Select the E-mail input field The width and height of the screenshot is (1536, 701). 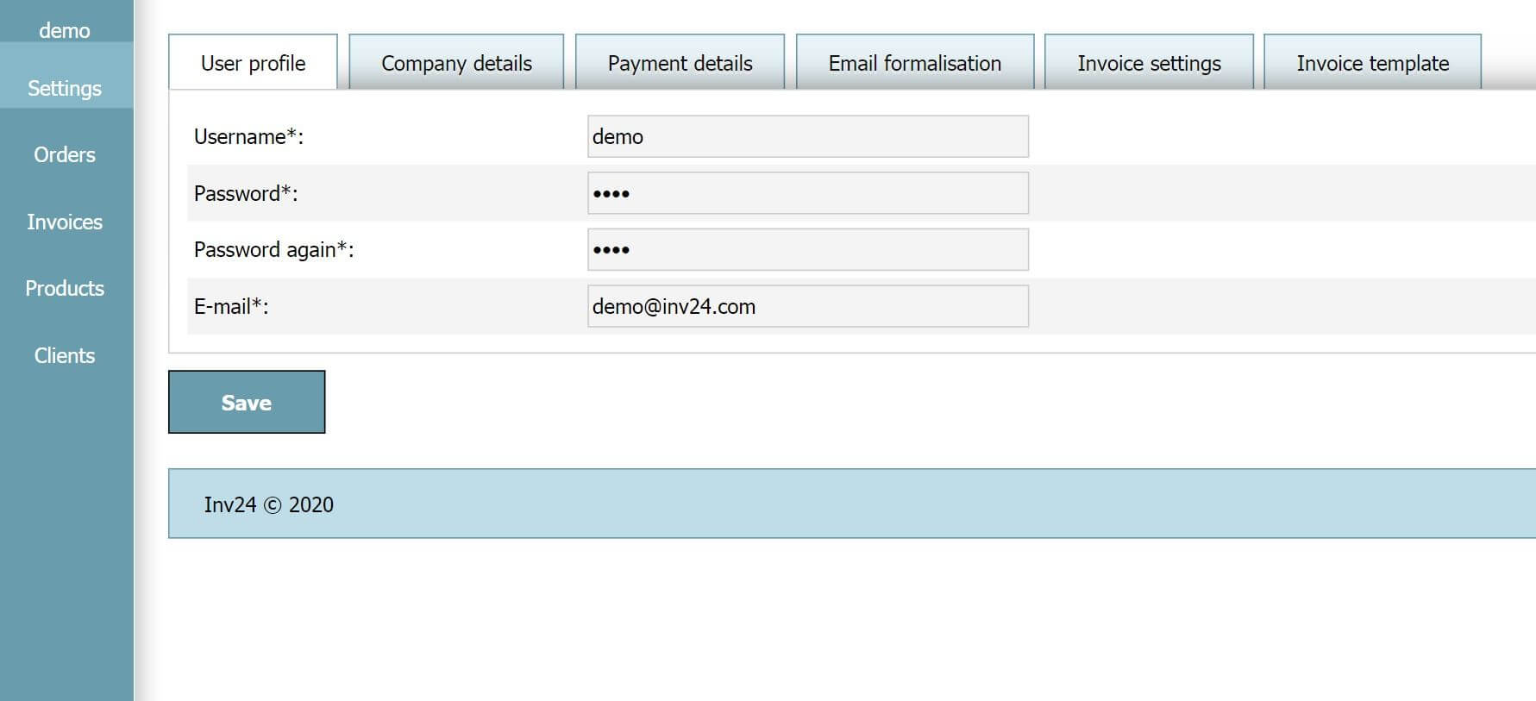tap(808, 306)
